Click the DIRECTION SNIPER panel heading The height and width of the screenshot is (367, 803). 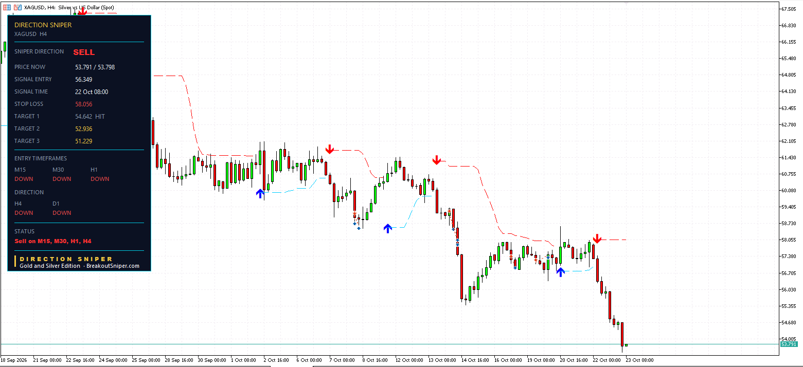[x=43, y=25]
